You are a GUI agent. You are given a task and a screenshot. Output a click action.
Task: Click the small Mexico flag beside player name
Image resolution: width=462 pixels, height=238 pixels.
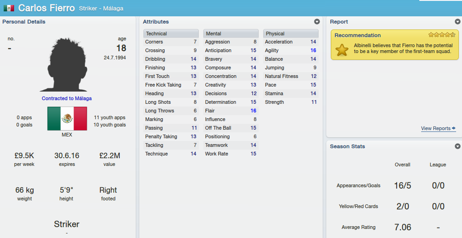click(9, 8)
